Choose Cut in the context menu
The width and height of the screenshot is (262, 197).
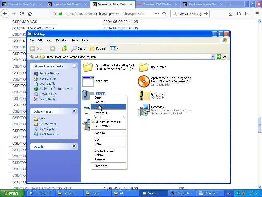[108, 140]
